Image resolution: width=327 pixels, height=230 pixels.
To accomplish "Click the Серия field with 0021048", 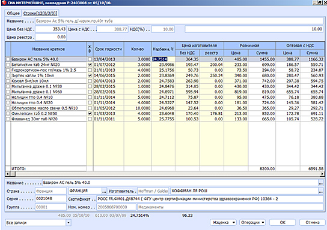I will tap(50, 199).
